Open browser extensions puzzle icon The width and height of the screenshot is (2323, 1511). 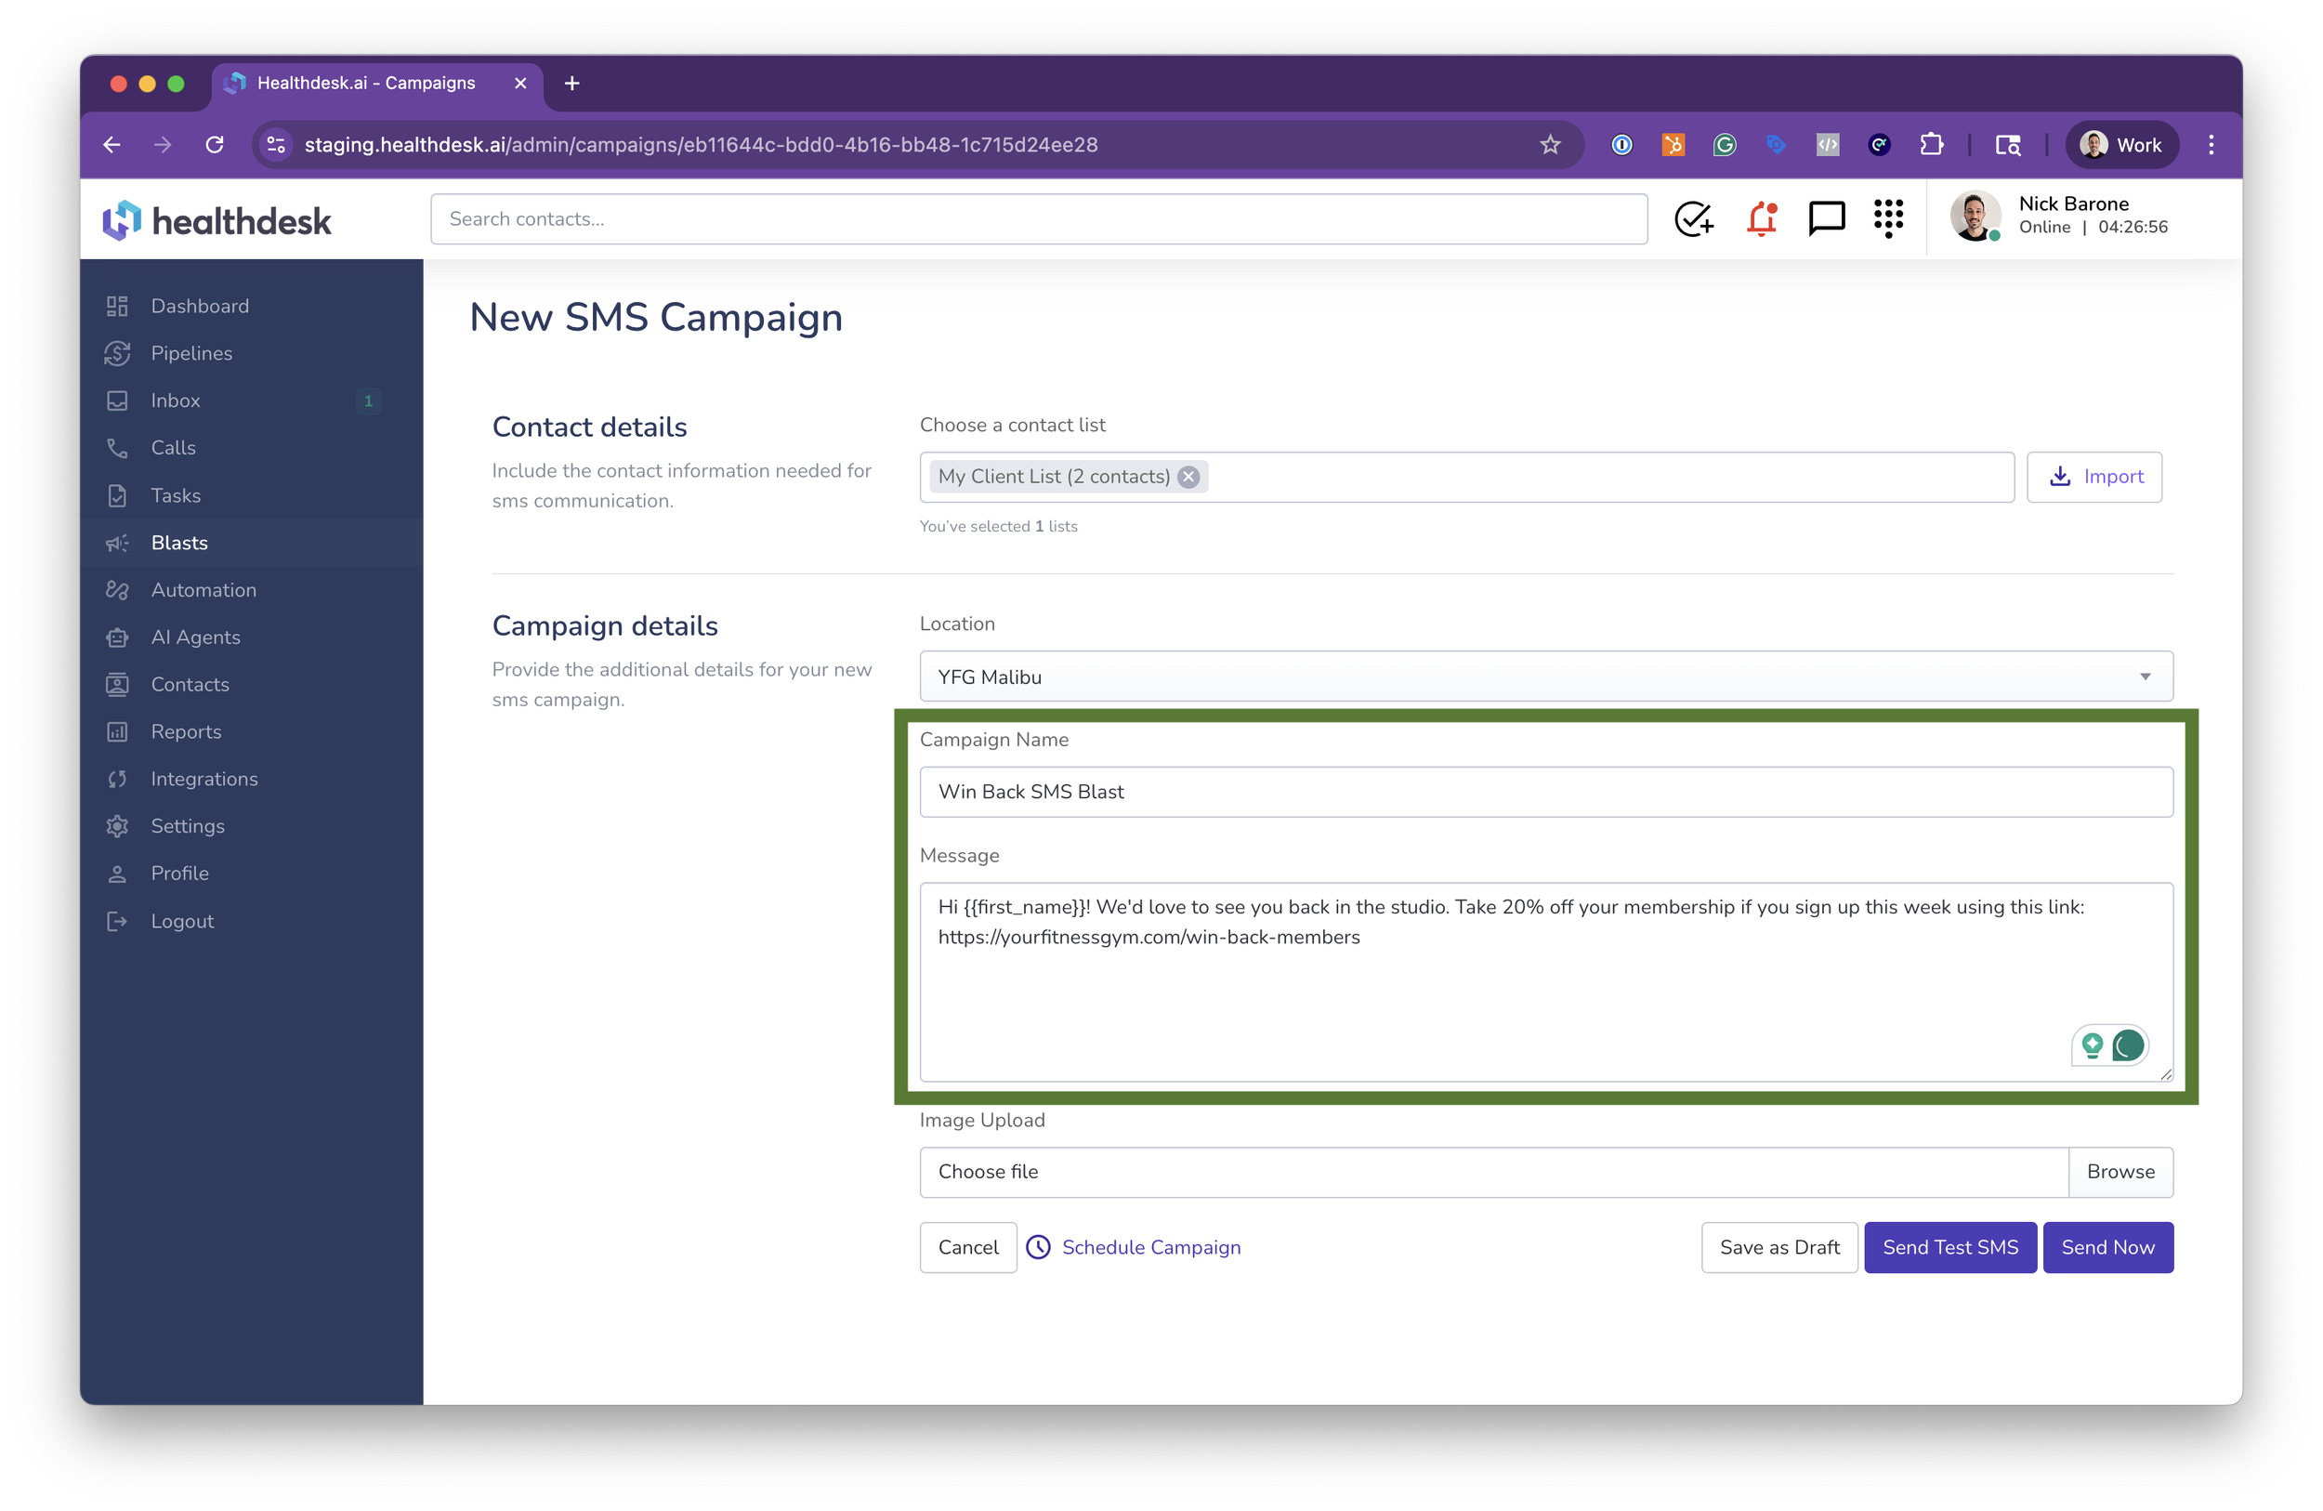click(x=1931, y=144)
